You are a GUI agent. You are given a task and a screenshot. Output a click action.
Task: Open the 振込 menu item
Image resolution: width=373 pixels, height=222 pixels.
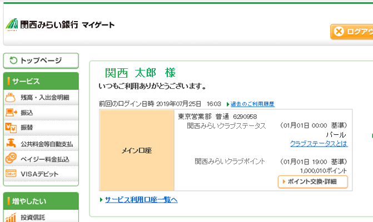point(41,112)
